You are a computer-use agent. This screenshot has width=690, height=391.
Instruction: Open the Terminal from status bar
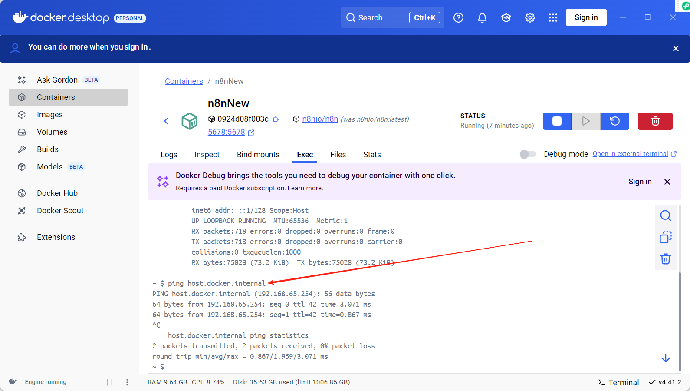click(x=618, y=382)
